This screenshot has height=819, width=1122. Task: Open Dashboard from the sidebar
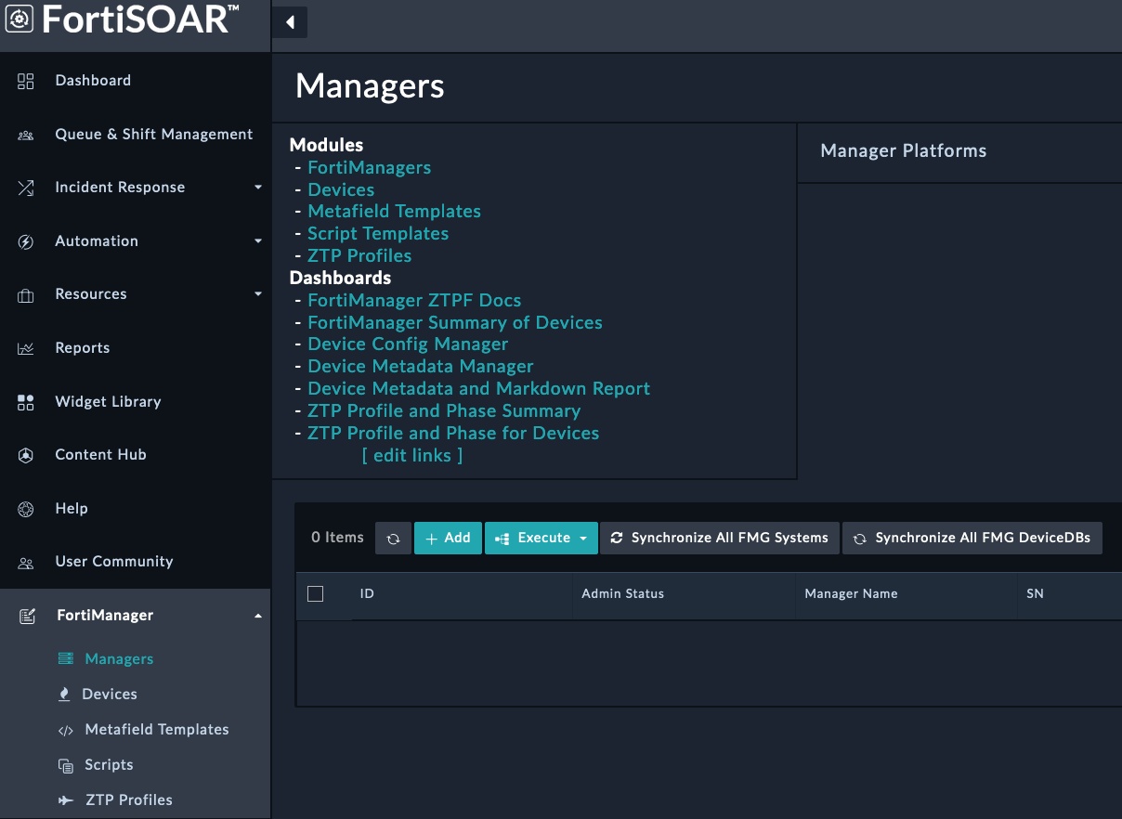[x=93, y=81]
